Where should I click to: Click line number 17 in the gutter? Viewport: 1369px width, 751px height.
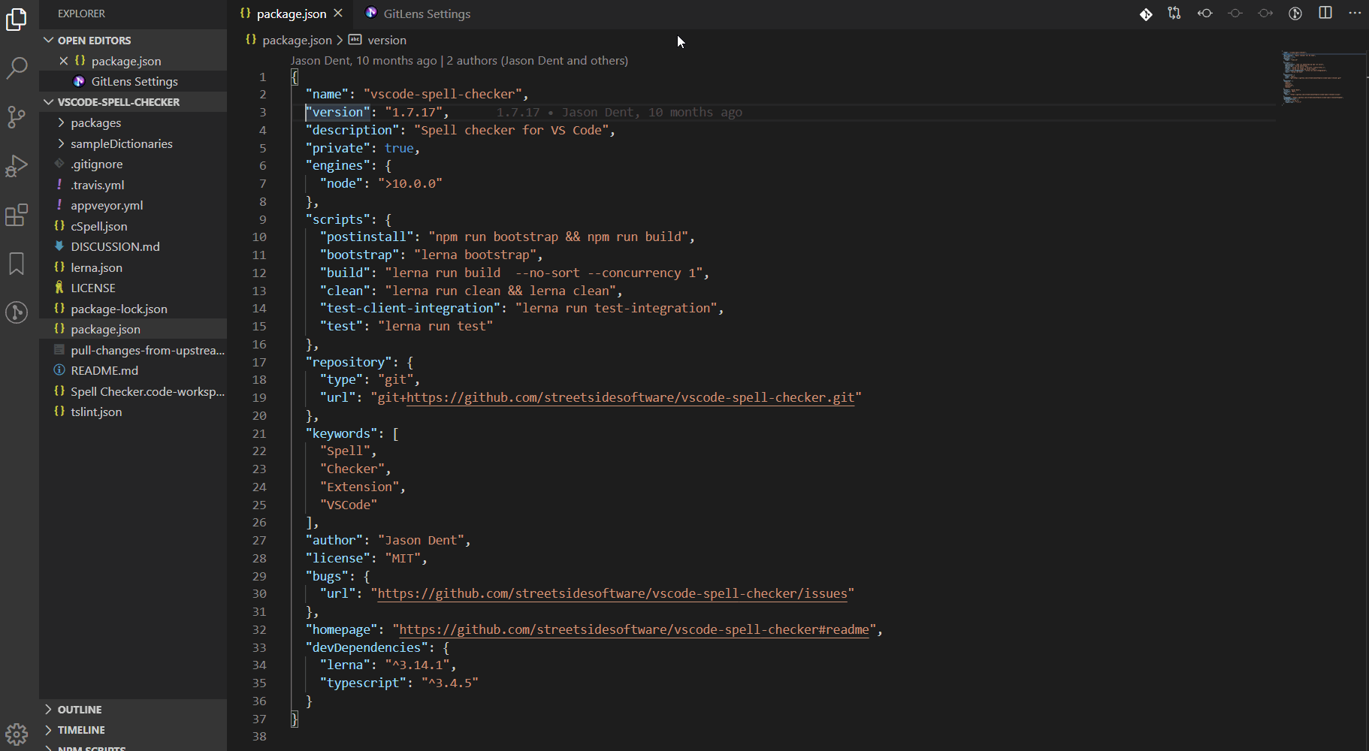tap(259, 362)
